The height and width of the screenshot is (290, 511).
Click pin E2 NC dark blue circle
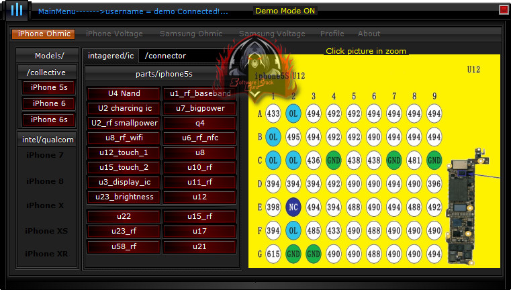(293, 207)
